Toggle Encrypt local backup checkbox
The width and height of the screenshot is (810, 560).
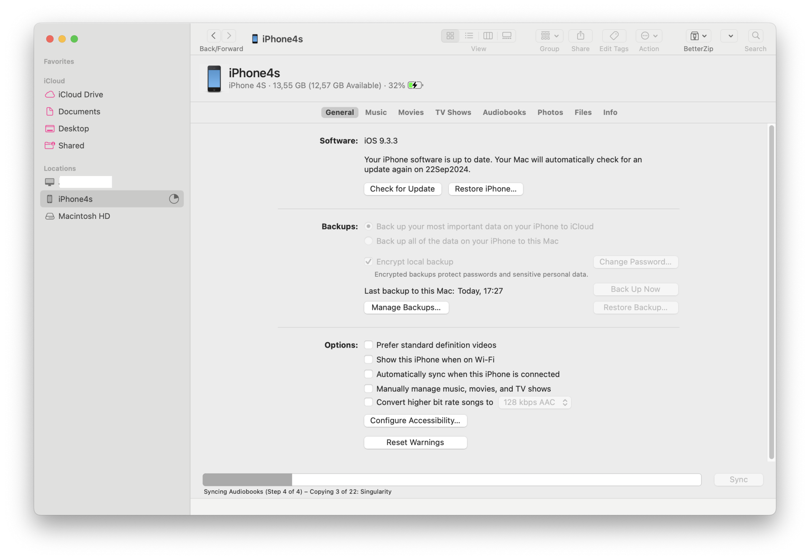[369, 261]
